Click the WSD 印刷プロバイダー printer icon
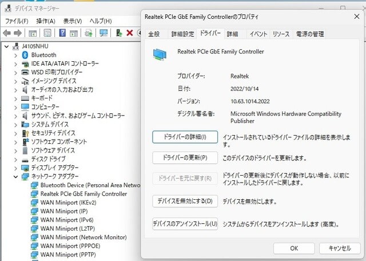This screenshot has width=366, height=261. tap(25, 72)
